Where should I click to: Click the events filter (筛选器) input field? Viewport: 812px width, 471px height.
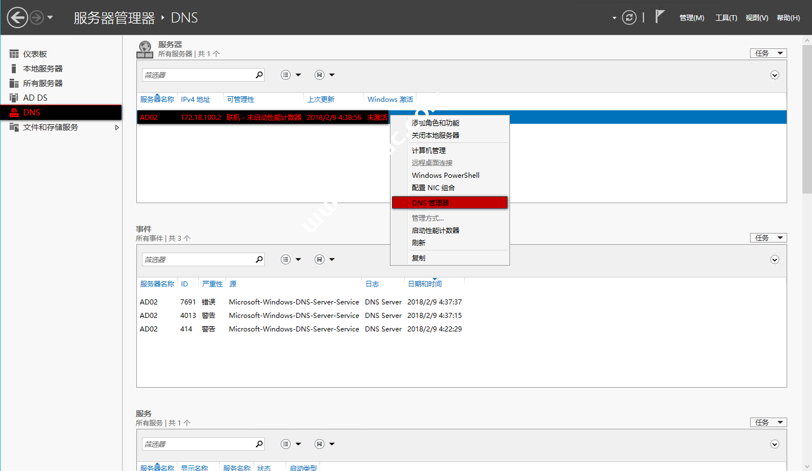tap(197, 259)
